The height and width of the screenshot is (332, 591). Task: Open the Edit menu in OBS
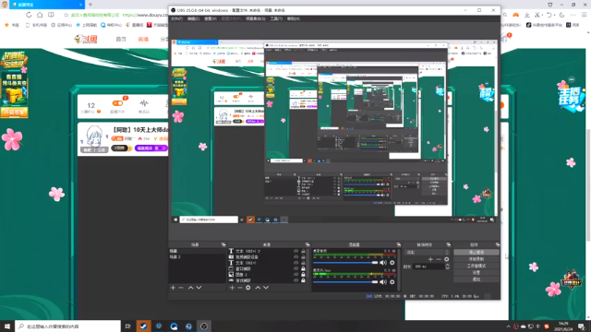[193, 18]
